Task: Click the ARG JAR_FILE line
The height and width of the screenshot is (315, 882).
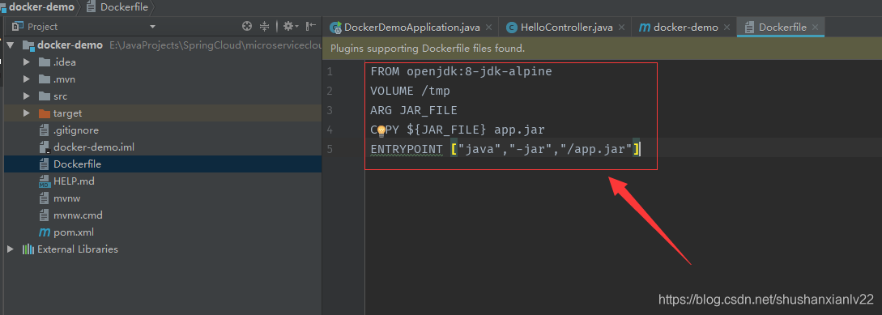Action: pyautogui.click(x=413, y=110)
